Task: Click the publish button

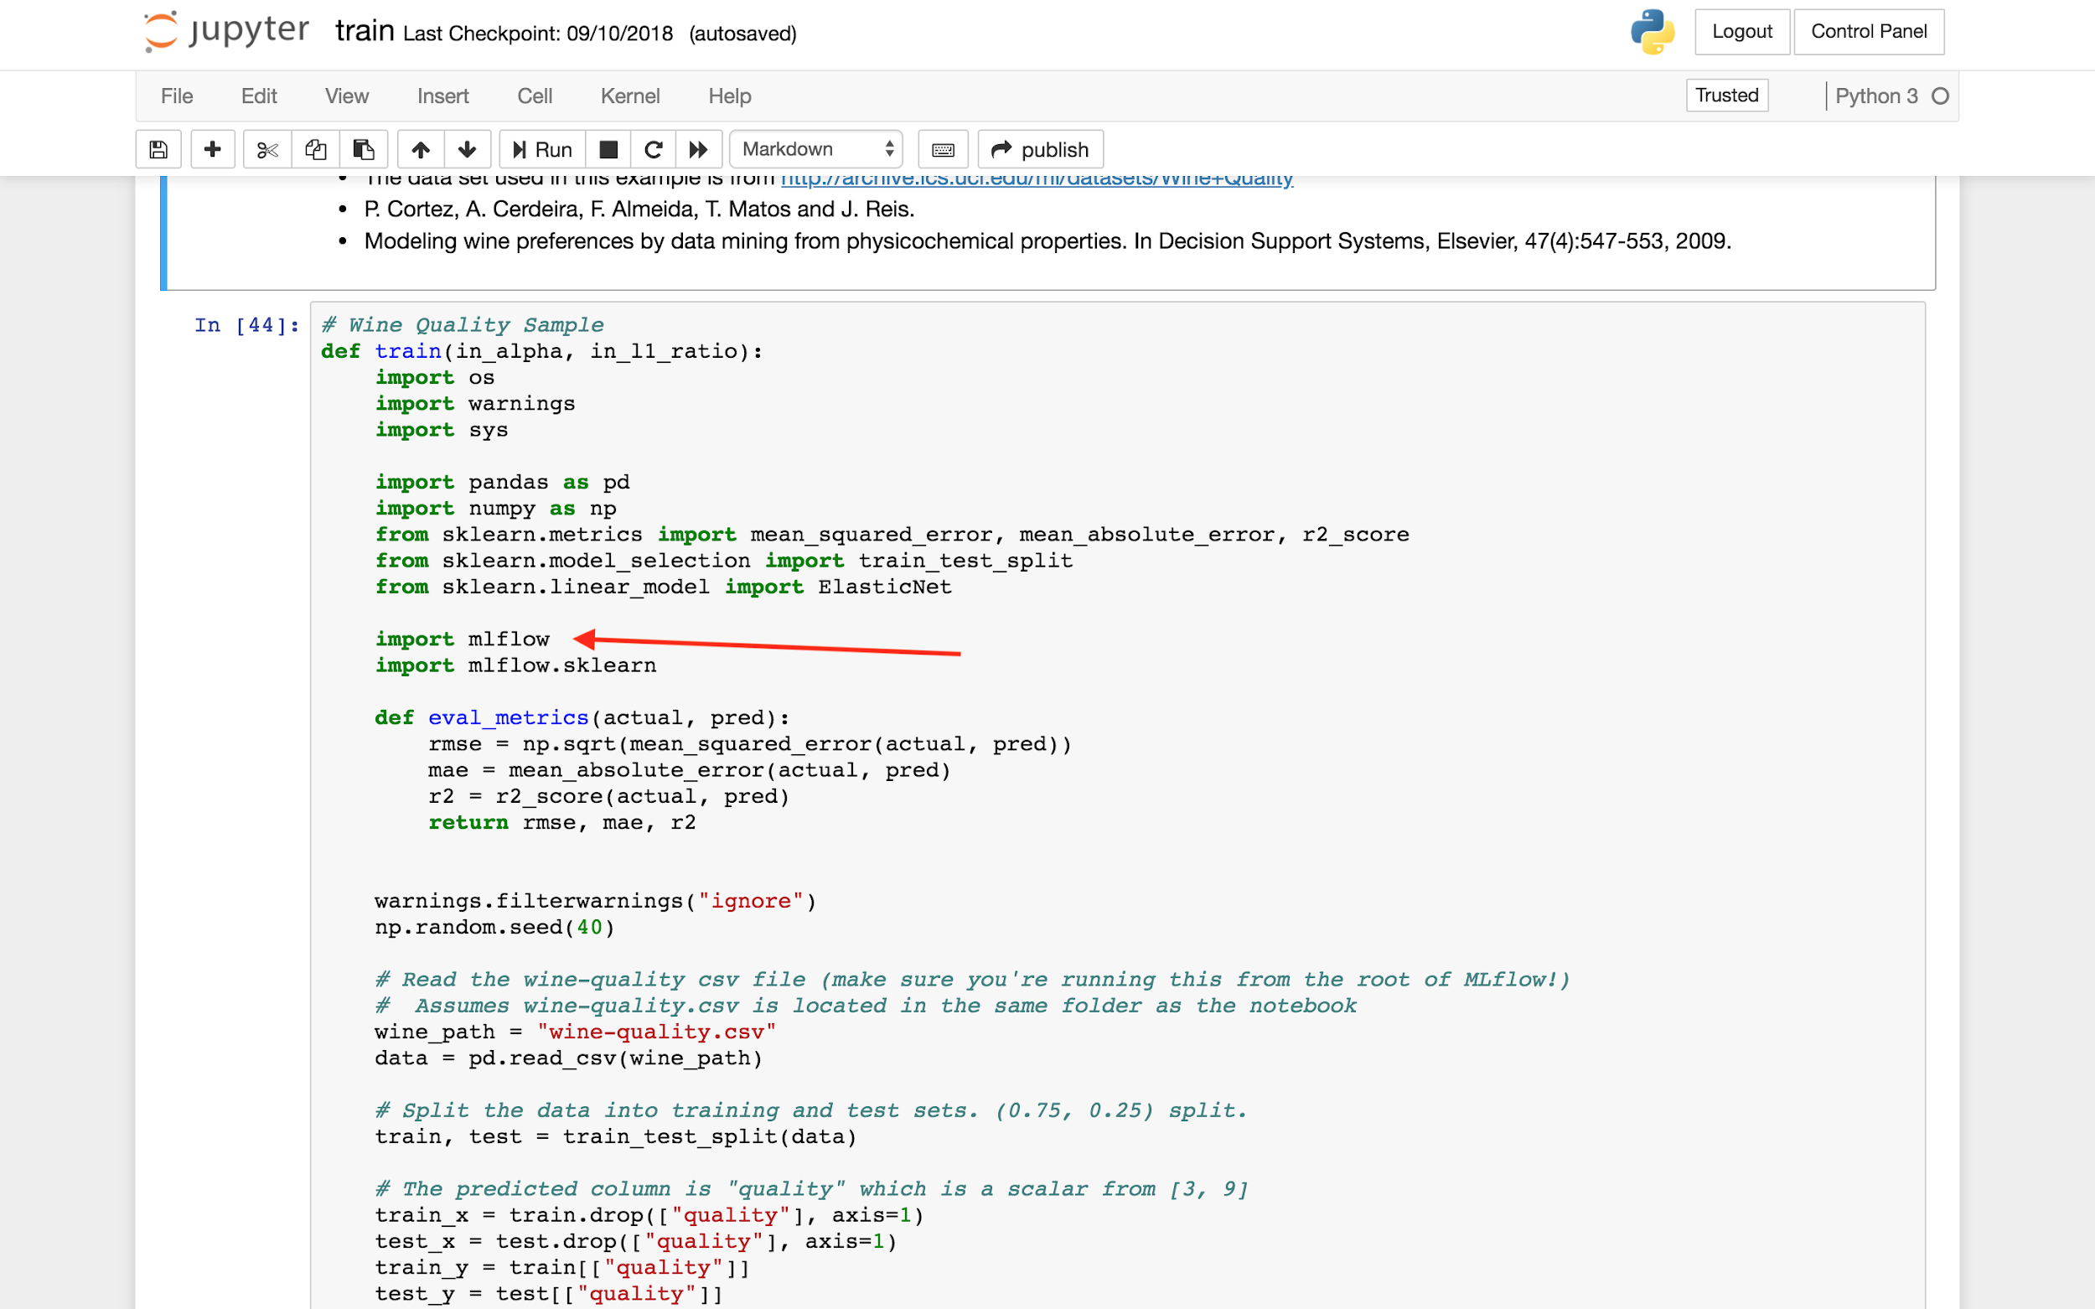Action: (x=1040, y=150)
